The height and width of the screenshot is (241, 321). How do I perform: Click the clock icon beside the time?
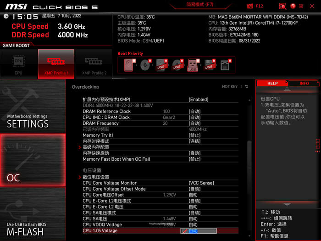coord(6,16)
